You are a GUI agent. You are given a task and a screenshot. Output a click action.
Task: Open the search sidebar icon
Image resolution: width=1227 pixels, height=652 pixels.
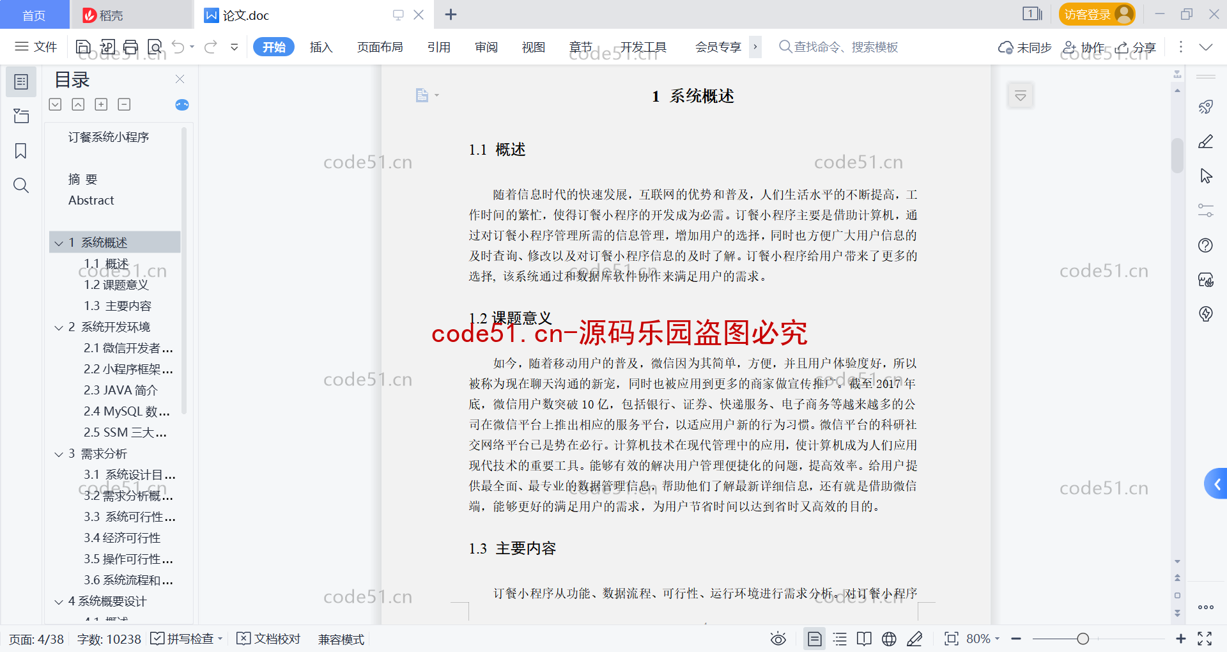21,185
